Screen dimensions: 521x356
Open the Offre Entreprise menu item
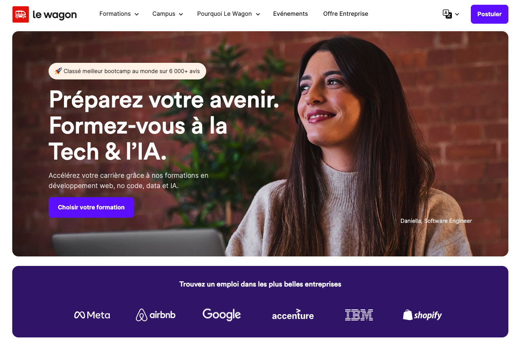[x=346, y=14]
